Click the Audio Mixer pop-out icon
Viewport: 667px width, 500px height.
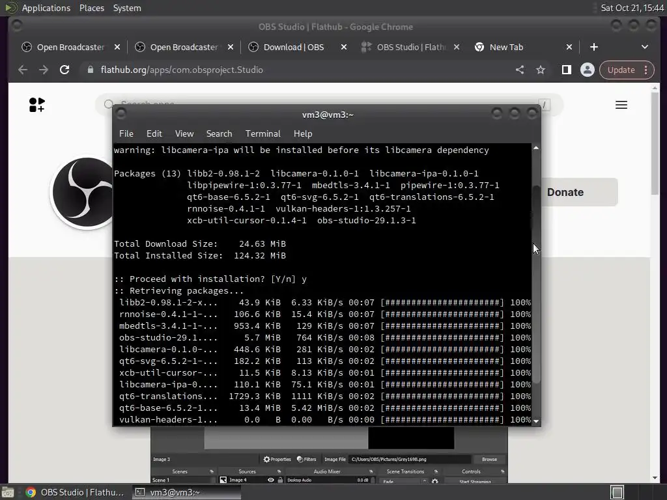(371, 471)
